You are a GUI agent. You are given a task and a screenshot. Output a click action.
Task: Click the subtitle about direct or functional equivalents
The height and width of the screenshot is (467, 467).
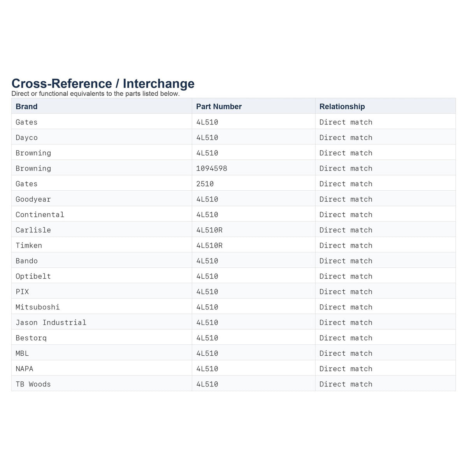[96, 94]
